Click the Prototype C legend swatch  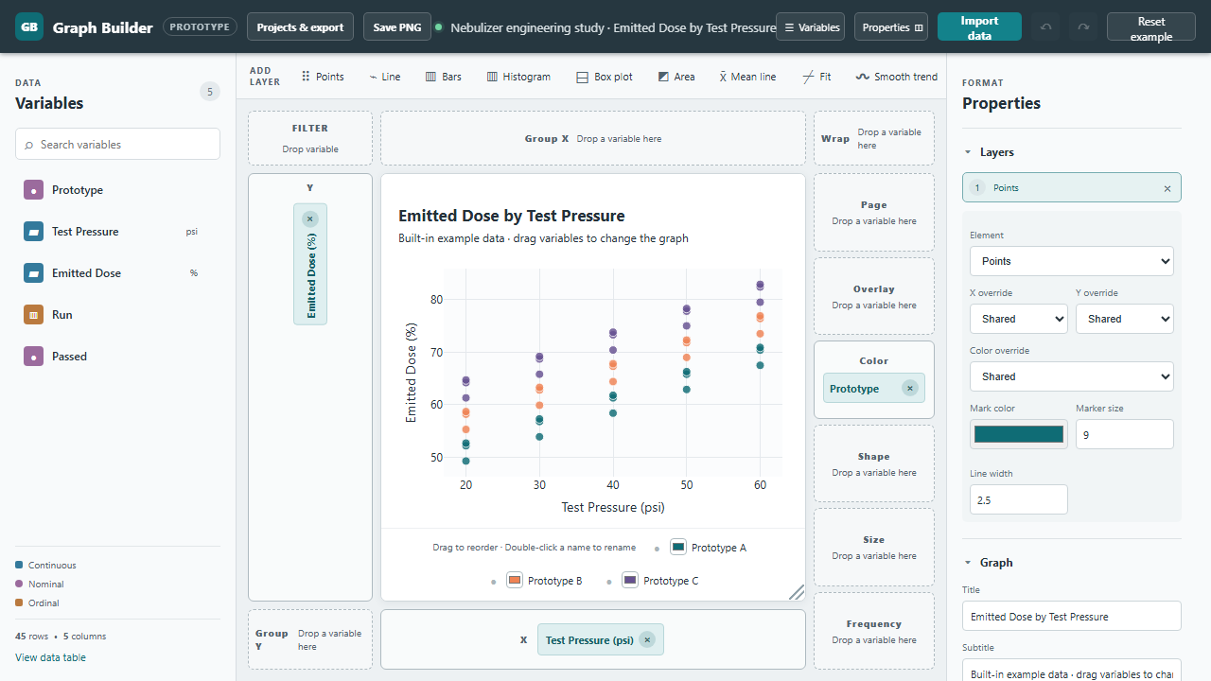click(630, 580)
